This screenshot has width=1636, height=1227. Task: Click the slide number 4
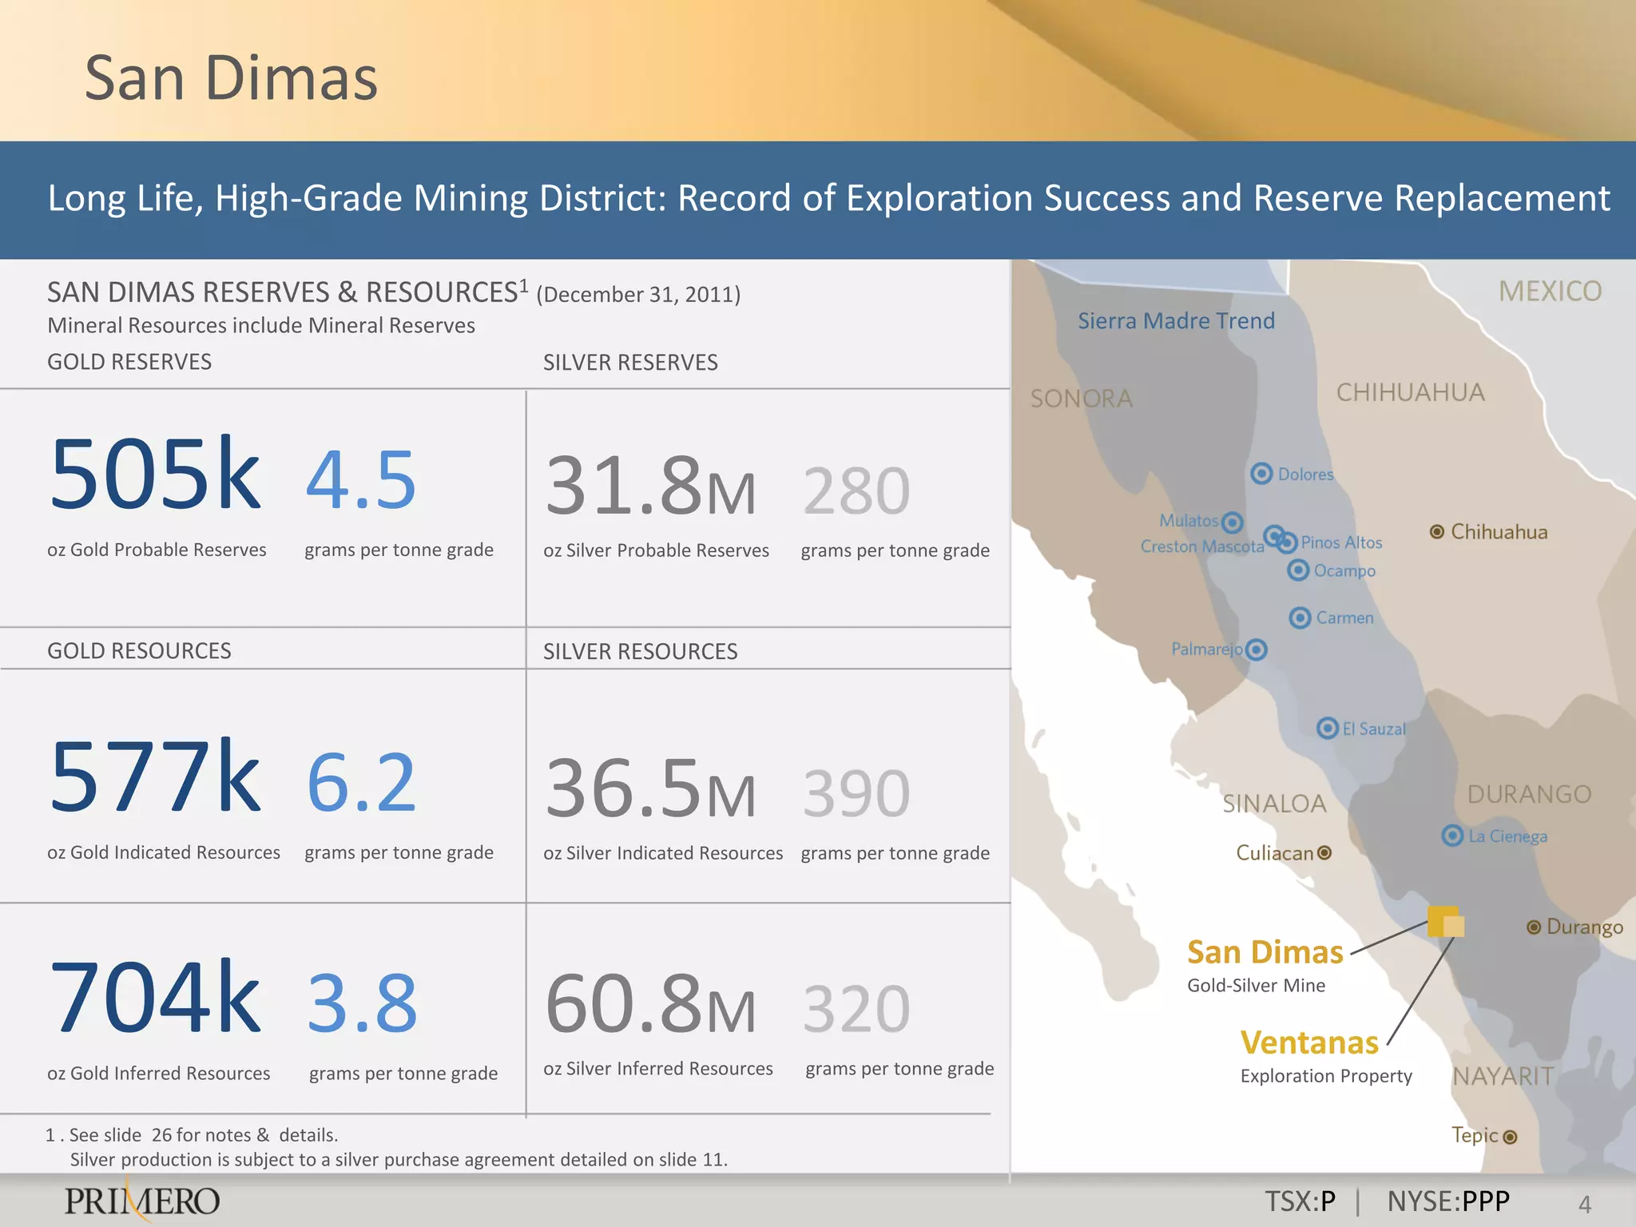point(1586,1204)
